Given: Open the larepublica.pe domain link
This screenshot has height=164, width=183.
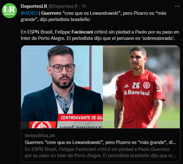Looking at the screenshot, I should [40, 135].
